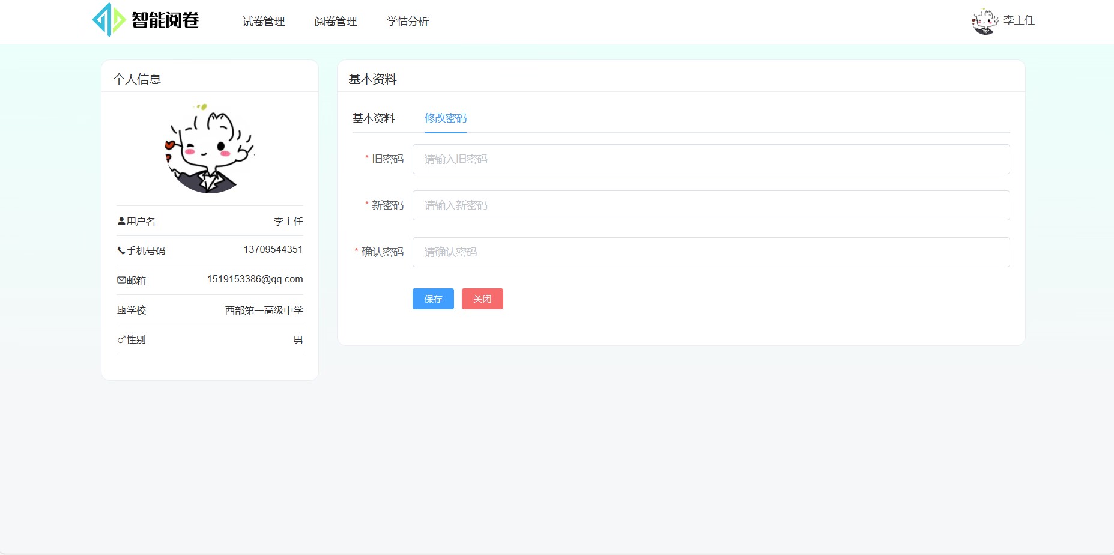
Task: Open the 阅卷管理 menu
Action: click(x=335, y=22)
